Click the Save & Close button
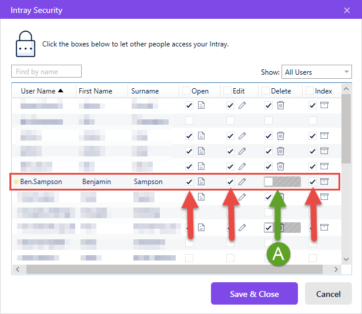The width and height of the screenshot is (362, 314). [254, 293]
